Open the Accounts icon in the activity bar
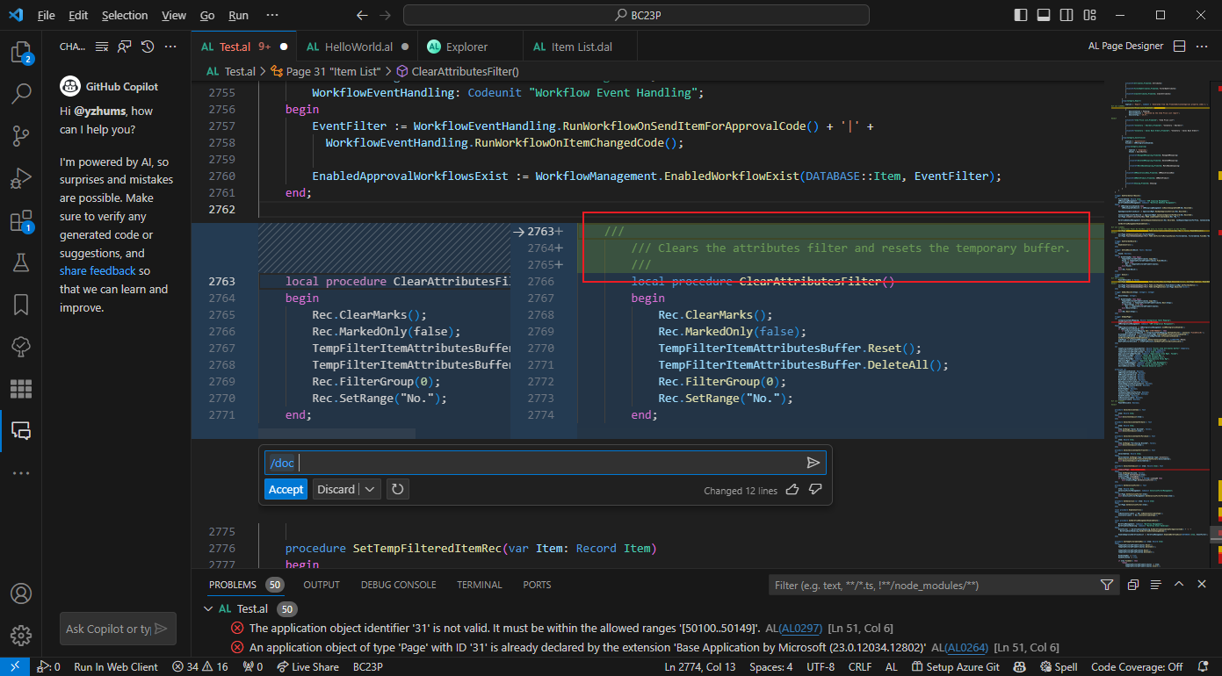Image resolution: width=1222 pixels, height=676 pixels. (x=21, y=593)
